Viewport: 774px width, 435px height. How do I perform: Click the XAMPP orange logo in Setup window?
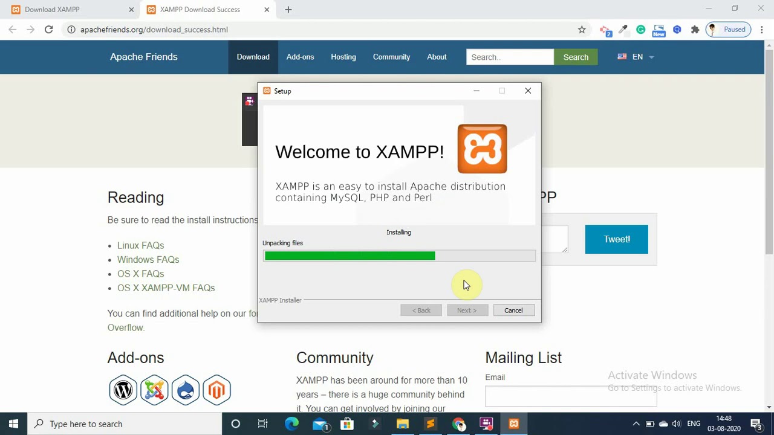[x=482, y=149]
